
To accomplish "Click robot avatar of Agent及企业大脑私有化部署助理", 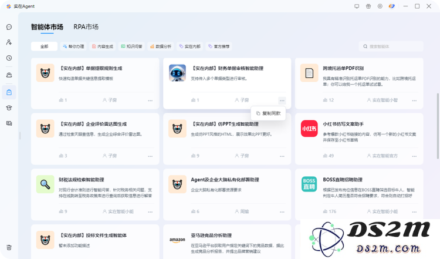I will coord(177,184).
